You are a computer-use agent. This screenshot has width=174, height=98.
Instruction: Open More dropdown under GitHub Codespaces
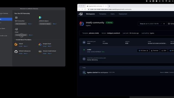[26, 53]
